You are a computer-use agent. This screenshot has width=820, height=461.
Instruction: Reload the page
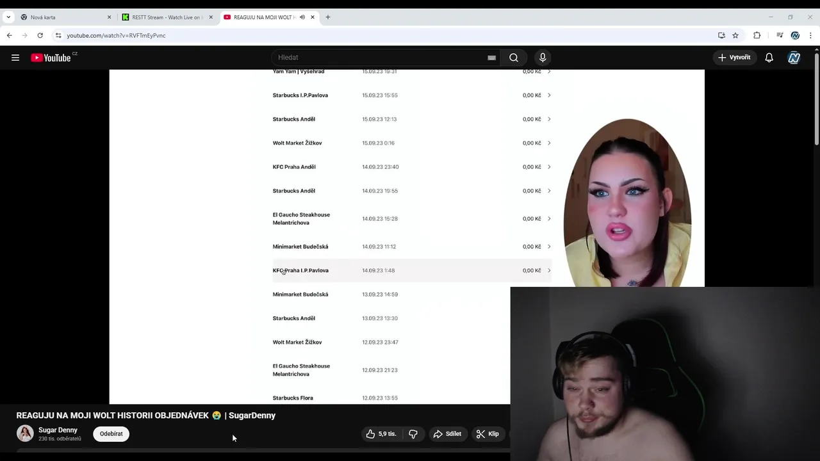40,35
